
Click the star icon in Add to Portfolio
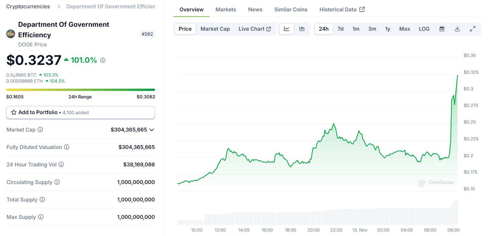[x=14, y=112]
